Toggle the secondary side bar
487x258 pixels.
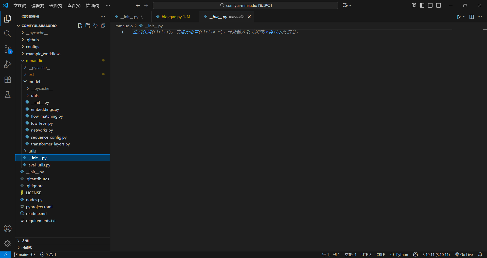tap(438, 5)
